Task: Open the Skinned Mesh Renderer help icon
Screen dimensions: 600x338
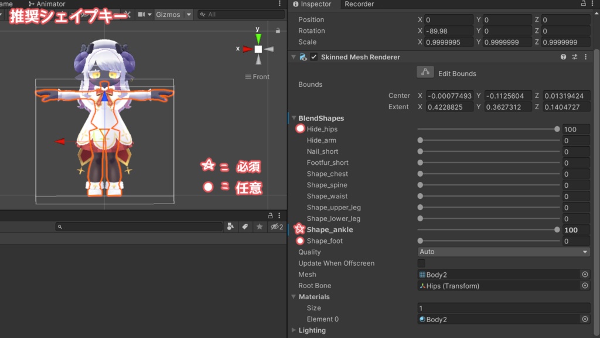Action: (x=563, y=57)
